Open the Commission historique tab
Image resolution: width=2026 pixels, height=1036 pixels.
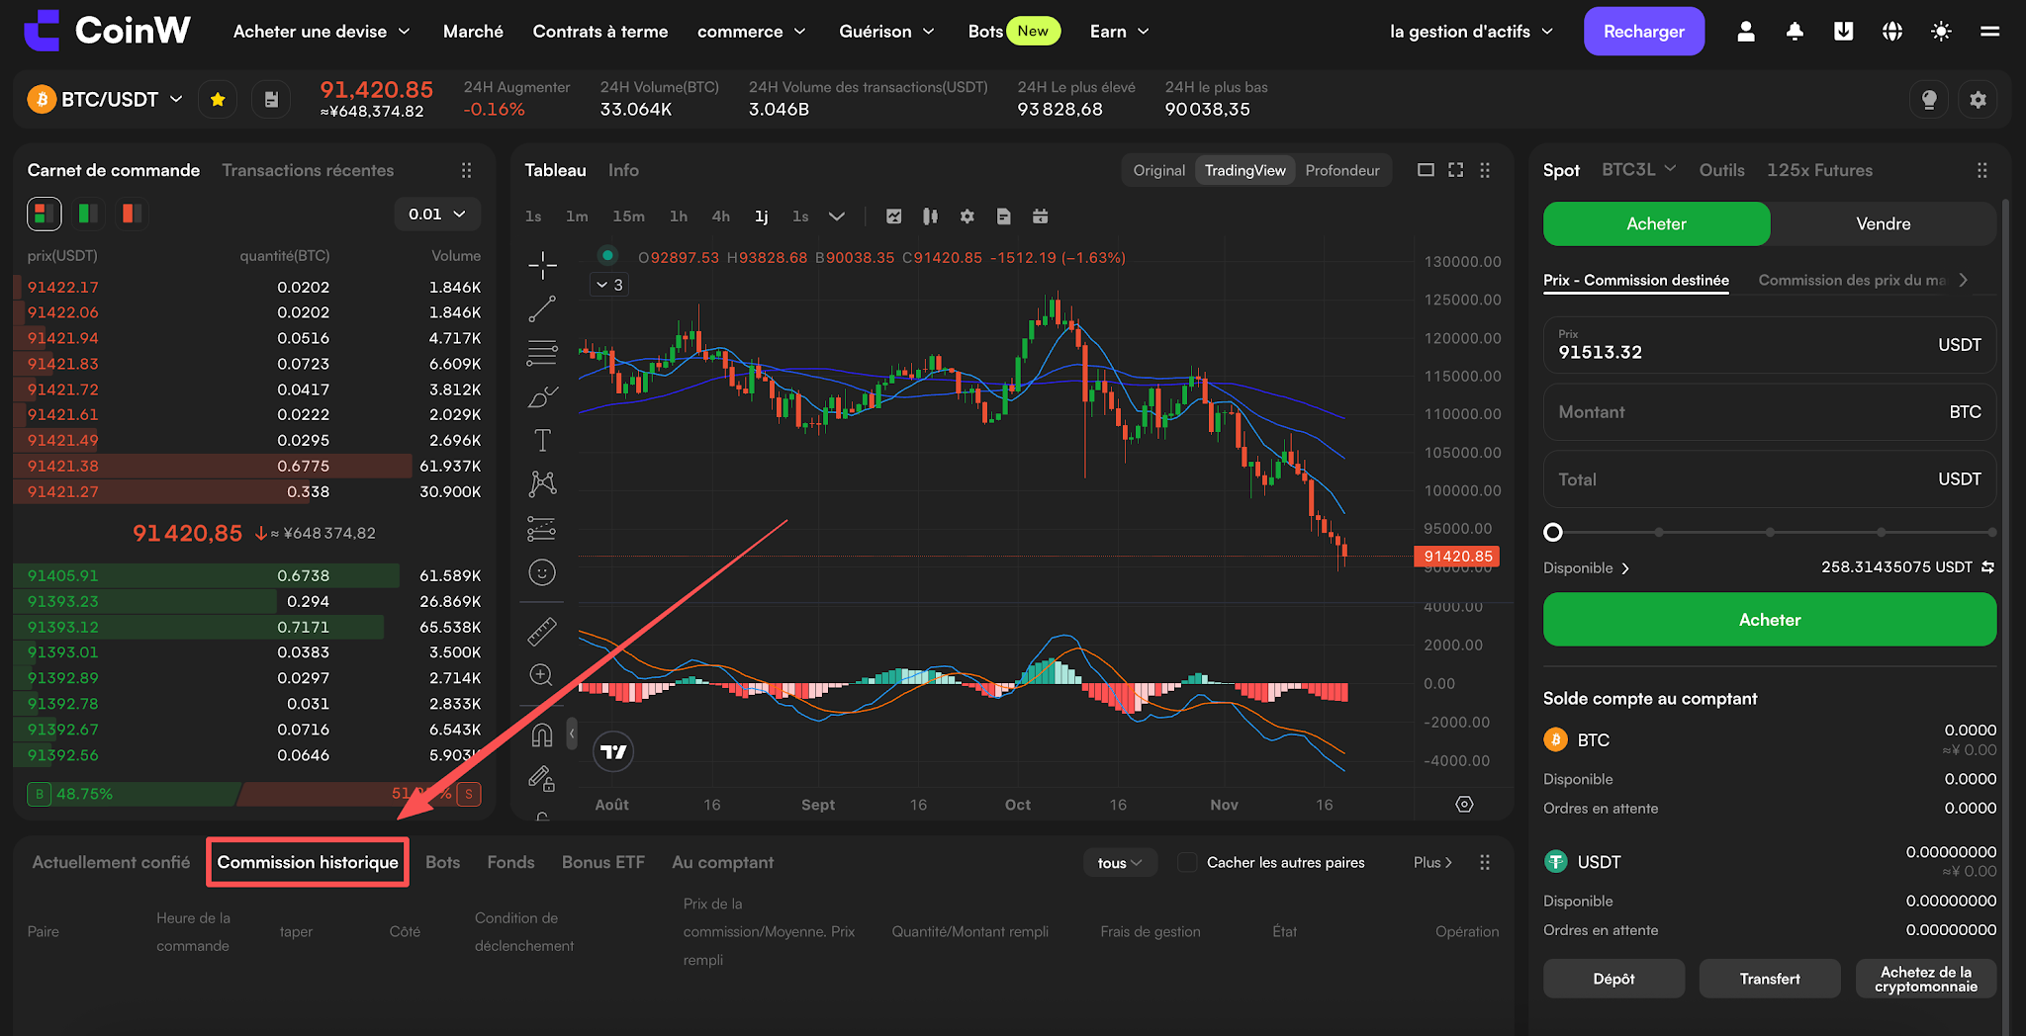coord(308,862)
